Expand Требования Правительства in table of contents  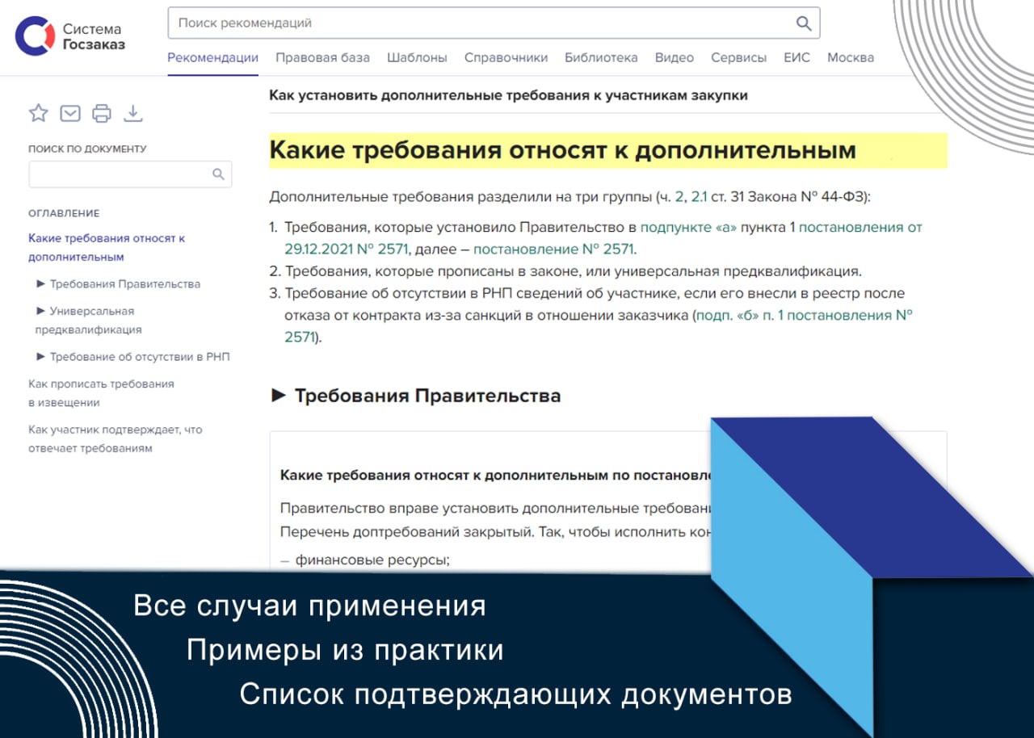pos(119,284)
